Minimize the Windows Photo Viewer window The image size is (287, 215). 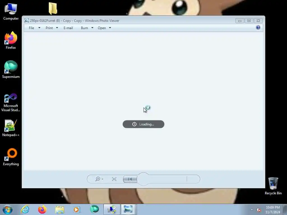240,21
